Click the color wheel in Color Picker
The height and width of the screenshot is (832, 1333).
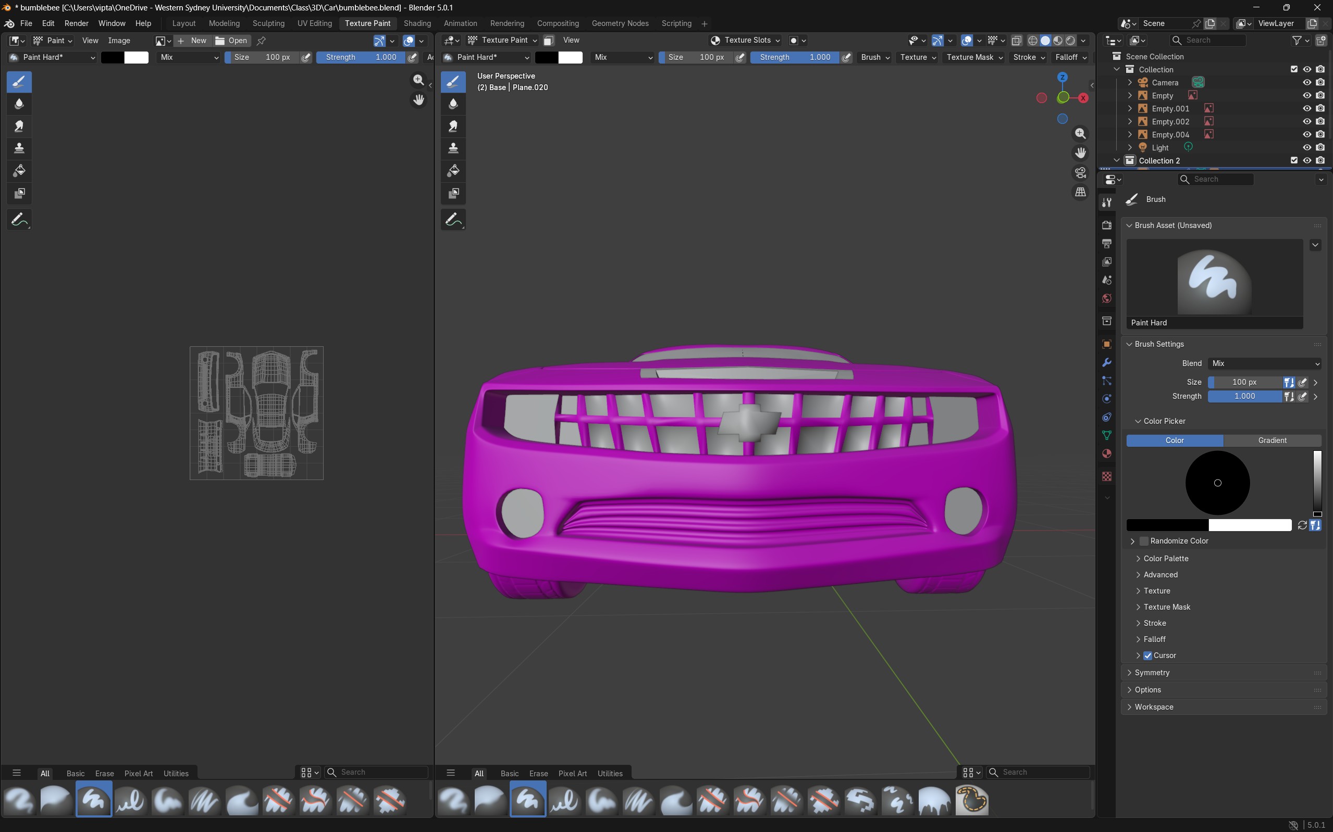click(1217, 483)
